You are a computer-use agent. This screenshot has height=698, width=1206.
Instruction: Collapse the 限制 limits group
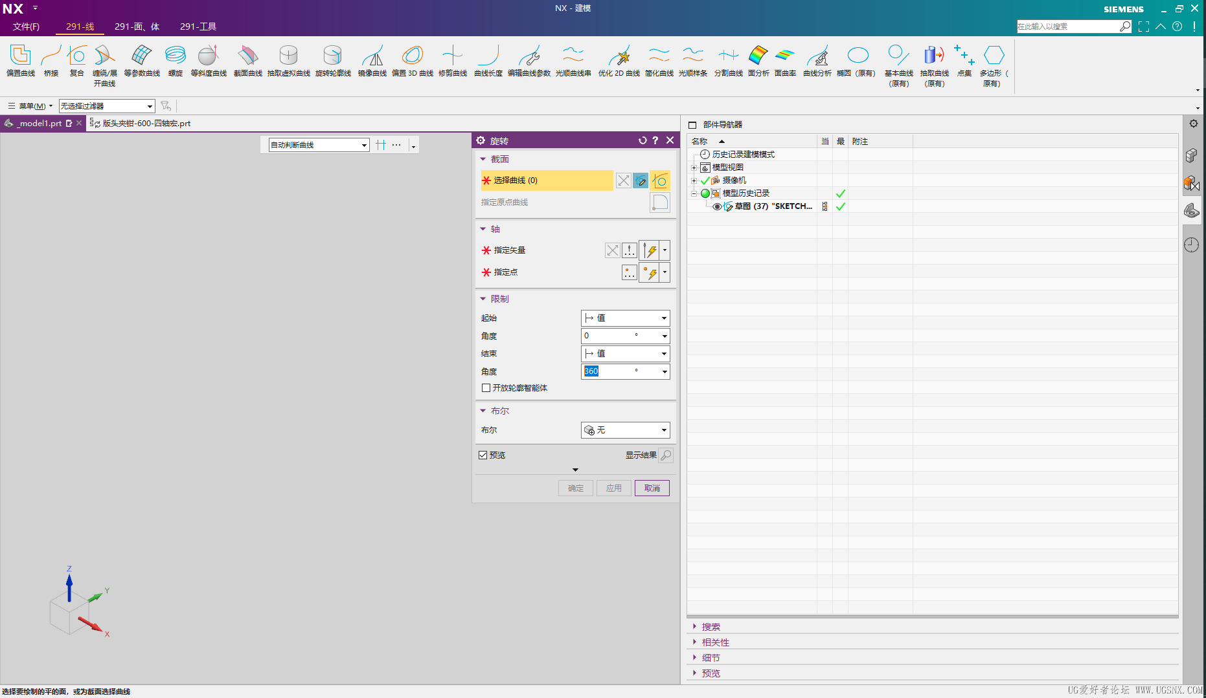[x=483, y=299]
